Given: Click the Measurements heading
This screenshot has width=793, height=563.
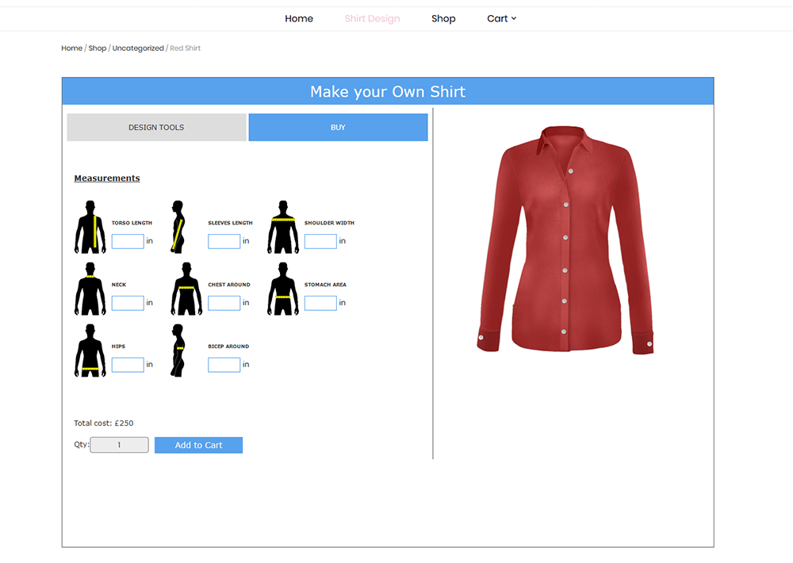Looking at the screenshot, I should [x=107, y=178].
